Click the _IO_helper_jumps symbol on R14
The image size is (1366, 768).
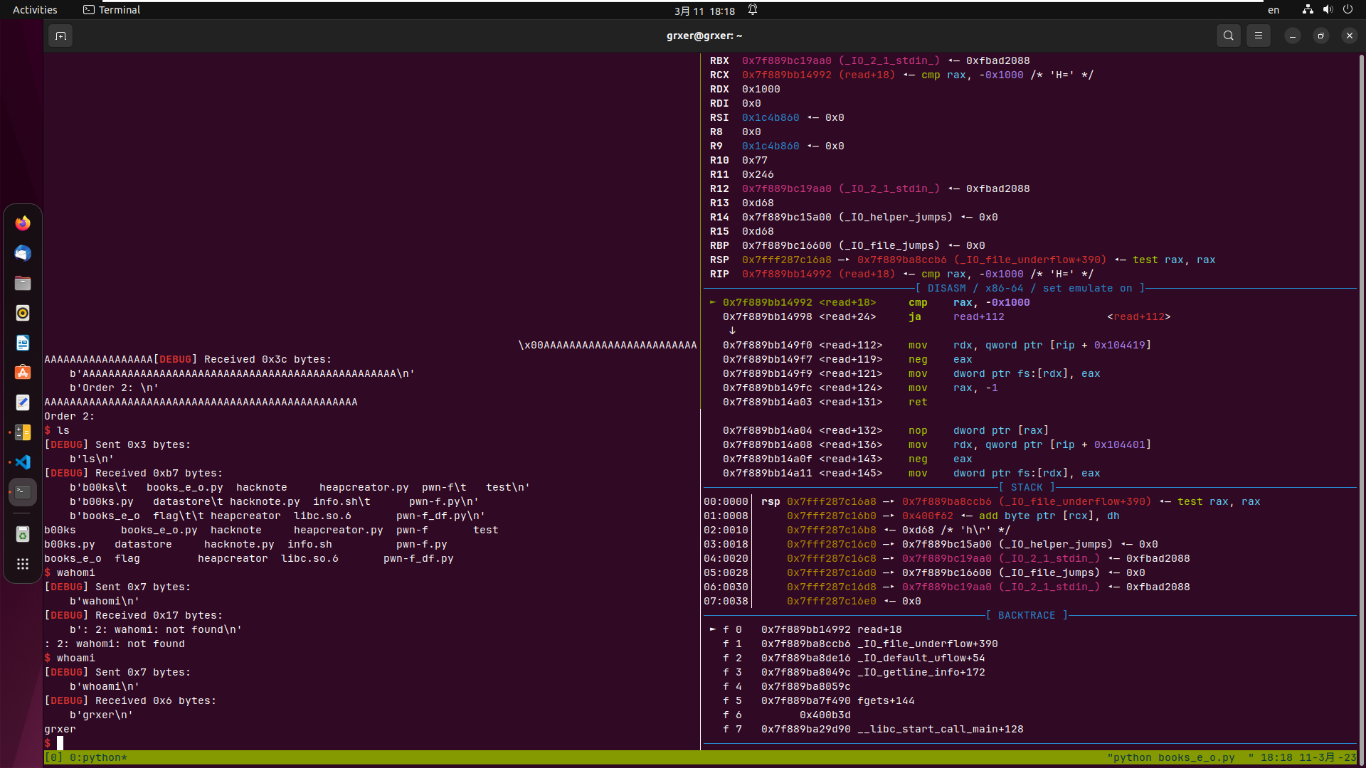895,217
